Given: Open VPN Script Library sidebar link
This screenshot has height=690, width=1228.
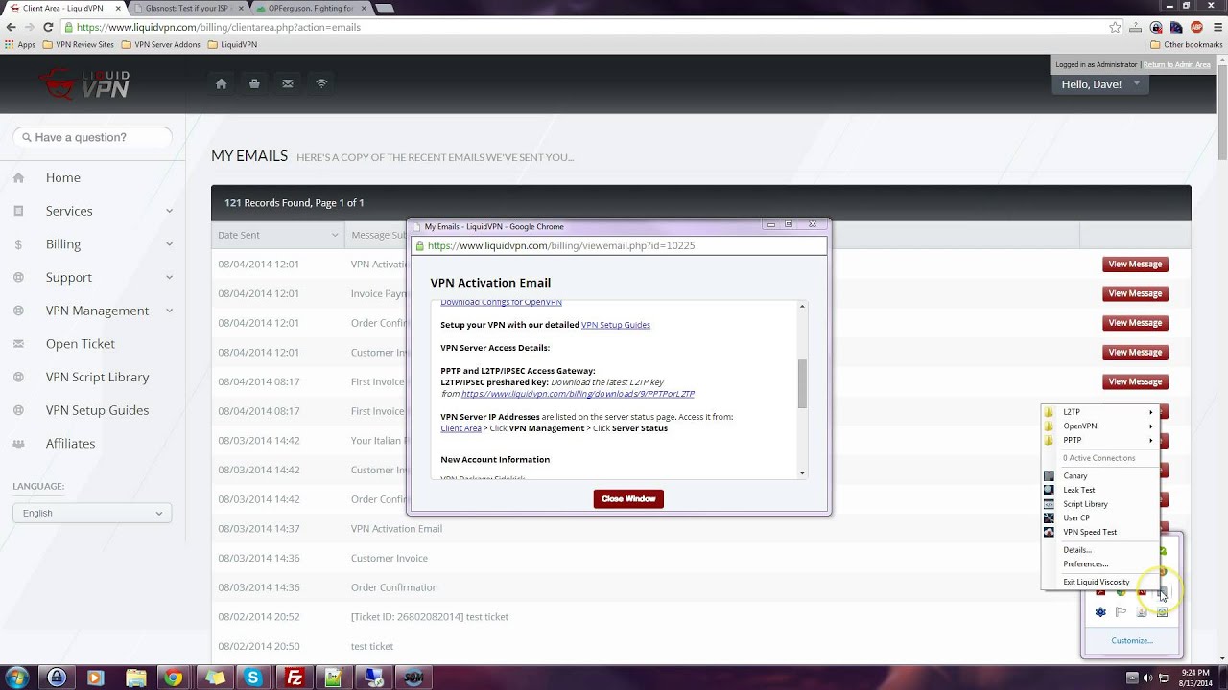Looking at the screenshot, I should (x=97, y=377).
